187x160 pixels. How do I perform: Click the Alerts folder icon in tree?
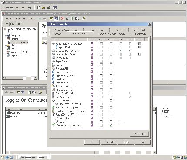[8, 46]
